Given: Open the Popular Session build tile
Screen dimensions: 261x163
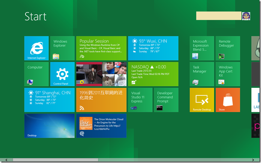Looking at the screenshot, I should point(101,48).
